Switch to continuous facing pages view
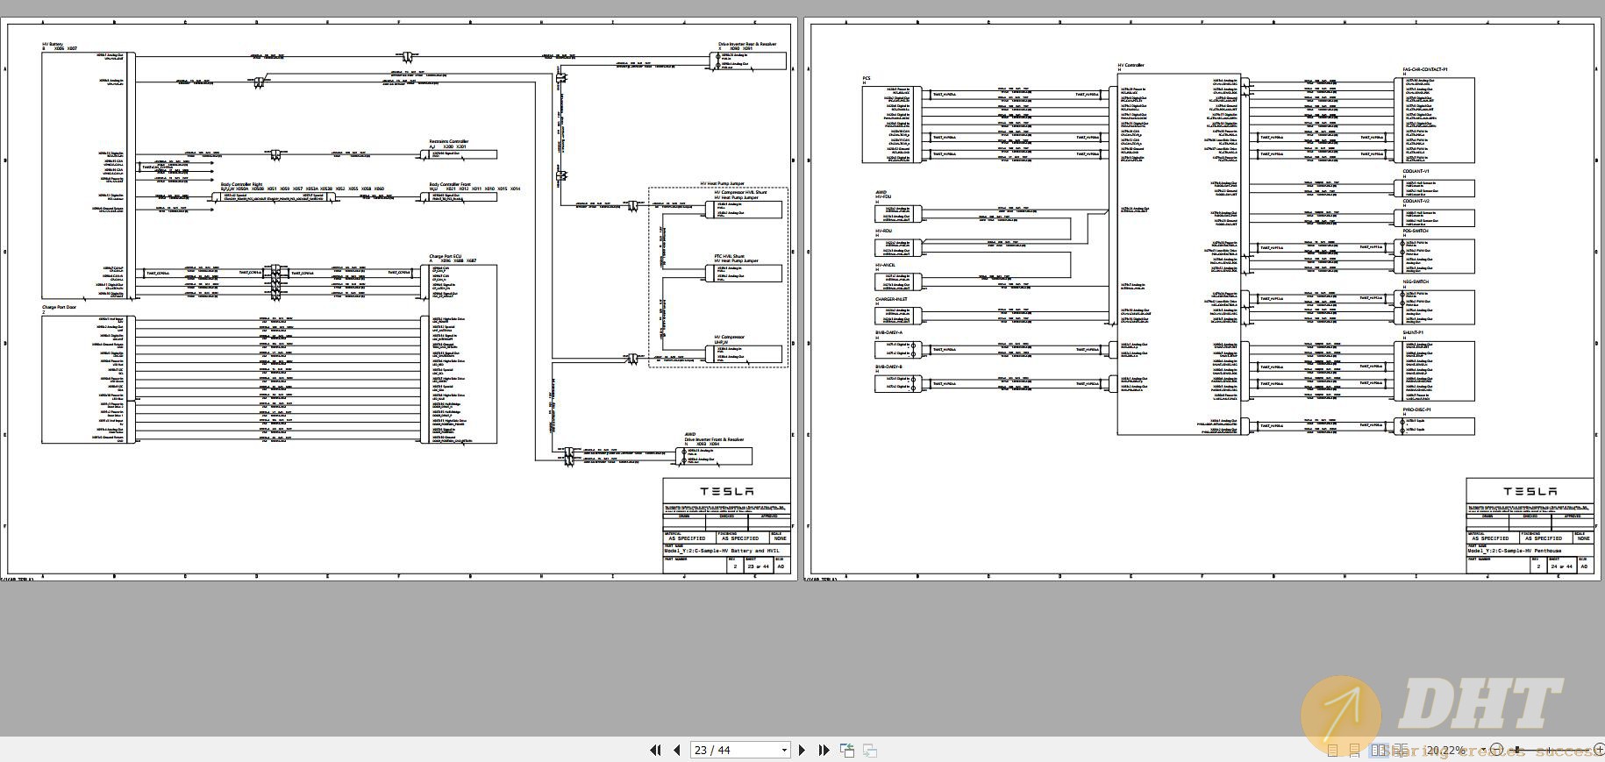This screenshot has width=1605, height=762. 1401,751
